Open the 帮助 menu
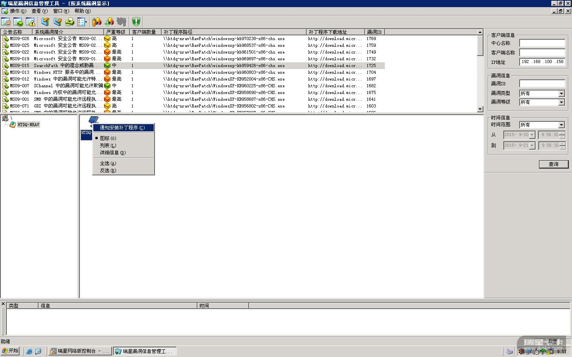 pos(82,11)
